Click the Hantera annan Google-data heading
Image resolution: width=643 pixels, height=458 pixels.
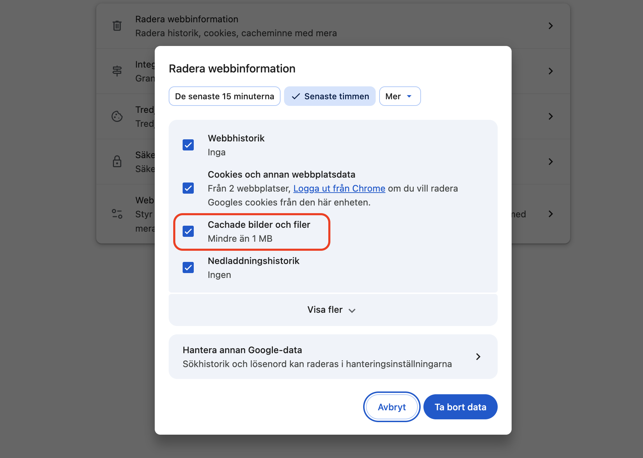pyautogui.click(x=242, y=350)
